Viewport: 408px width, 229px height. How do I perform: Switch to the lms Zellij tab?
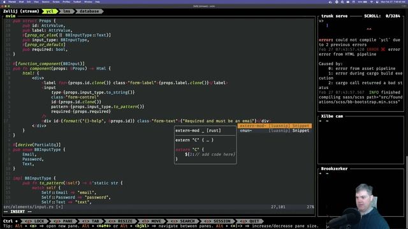coord(67,11)
